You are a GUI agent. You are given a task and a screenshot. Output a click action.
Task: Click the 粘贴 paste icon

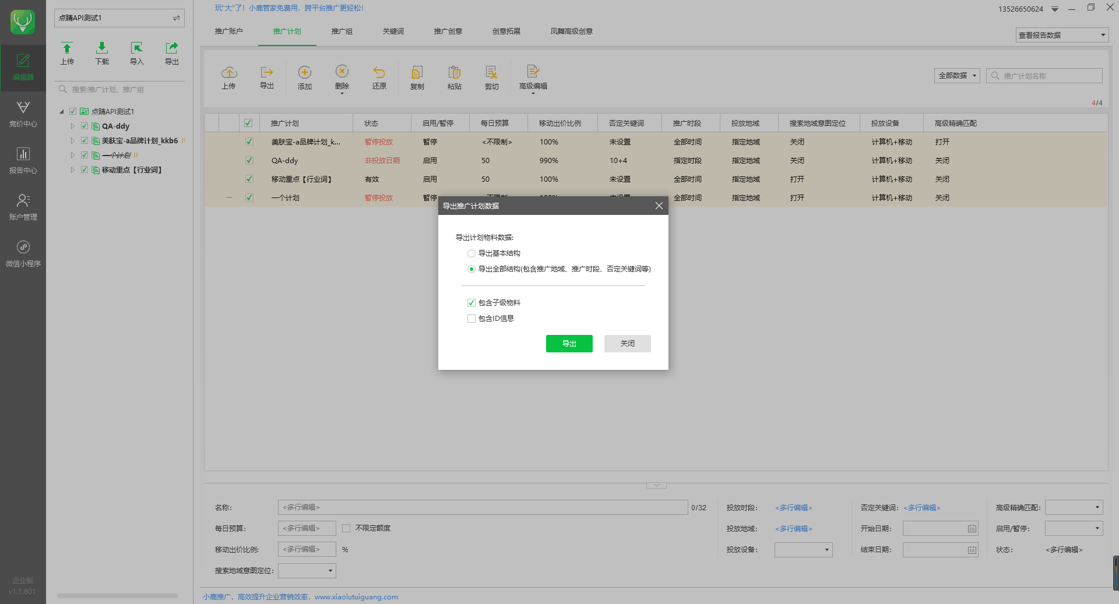(455, 77)
